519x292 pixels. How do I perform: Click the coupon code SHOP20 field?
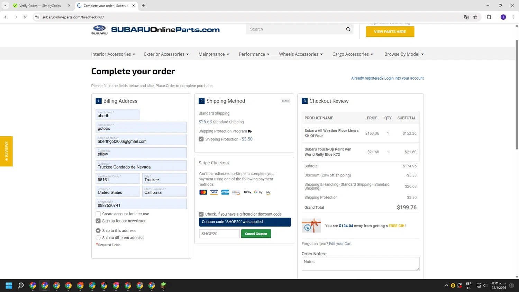(219, 234)
